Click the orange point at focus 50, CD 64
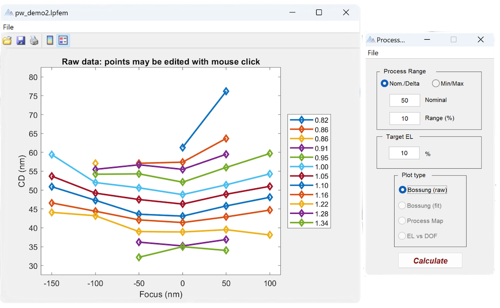This screenshot has width=500, height=308. pyautogui.click(x=226, y=138)
